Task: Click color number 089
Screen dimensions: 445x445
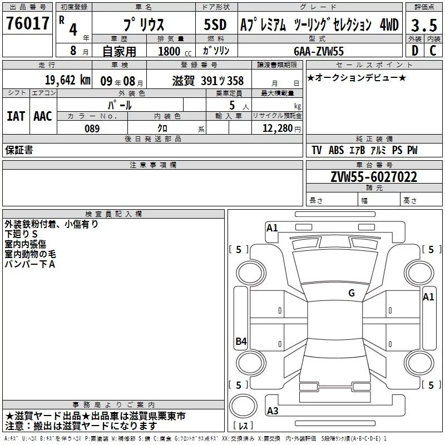Action: tap(92, 128)
